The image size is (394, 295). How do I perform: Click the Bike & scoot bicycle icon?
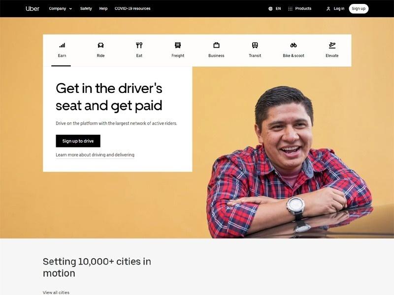pos(294,45)
